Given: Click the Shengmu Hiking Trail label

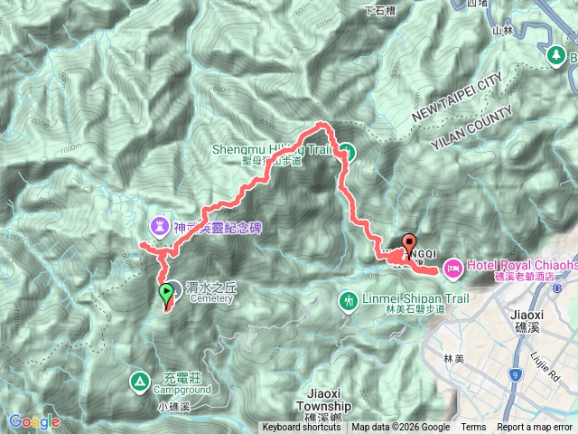Looking at the screenshot, I should pos(273,155).
